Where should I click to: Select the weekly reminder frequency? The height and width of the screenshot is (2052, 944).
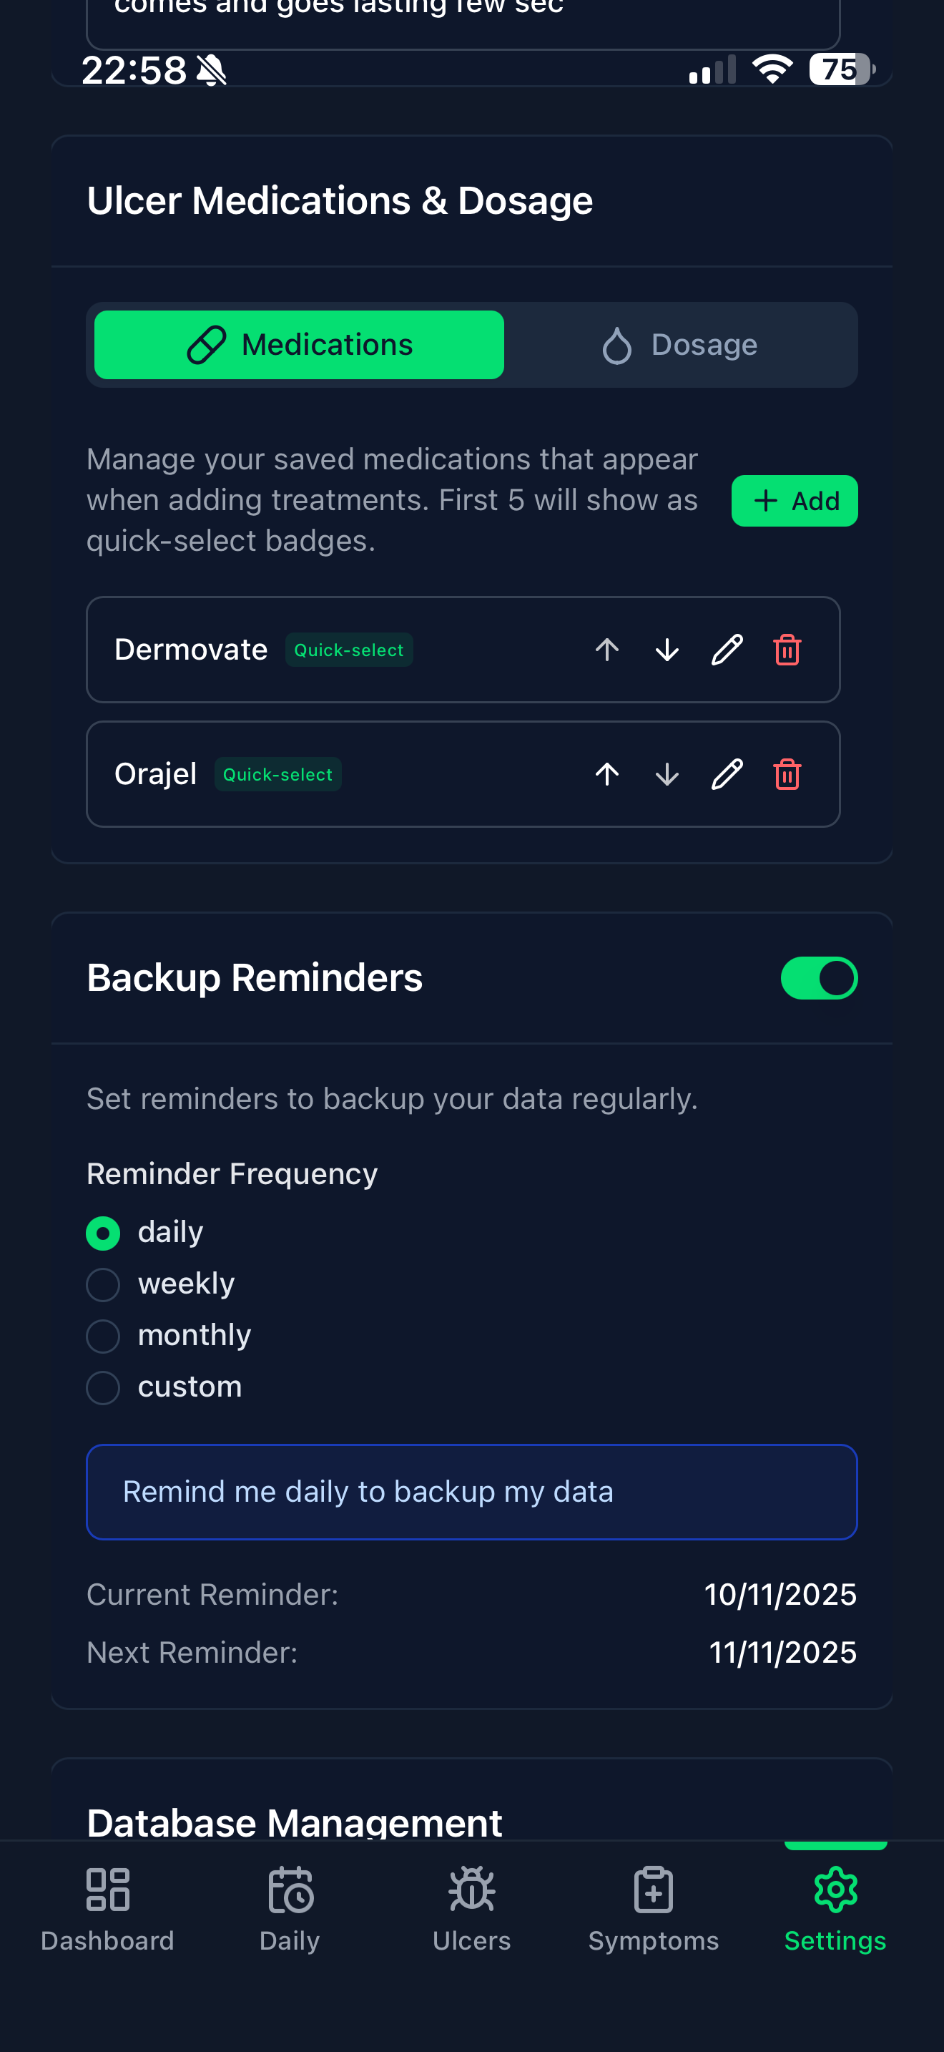(103, 1284)
